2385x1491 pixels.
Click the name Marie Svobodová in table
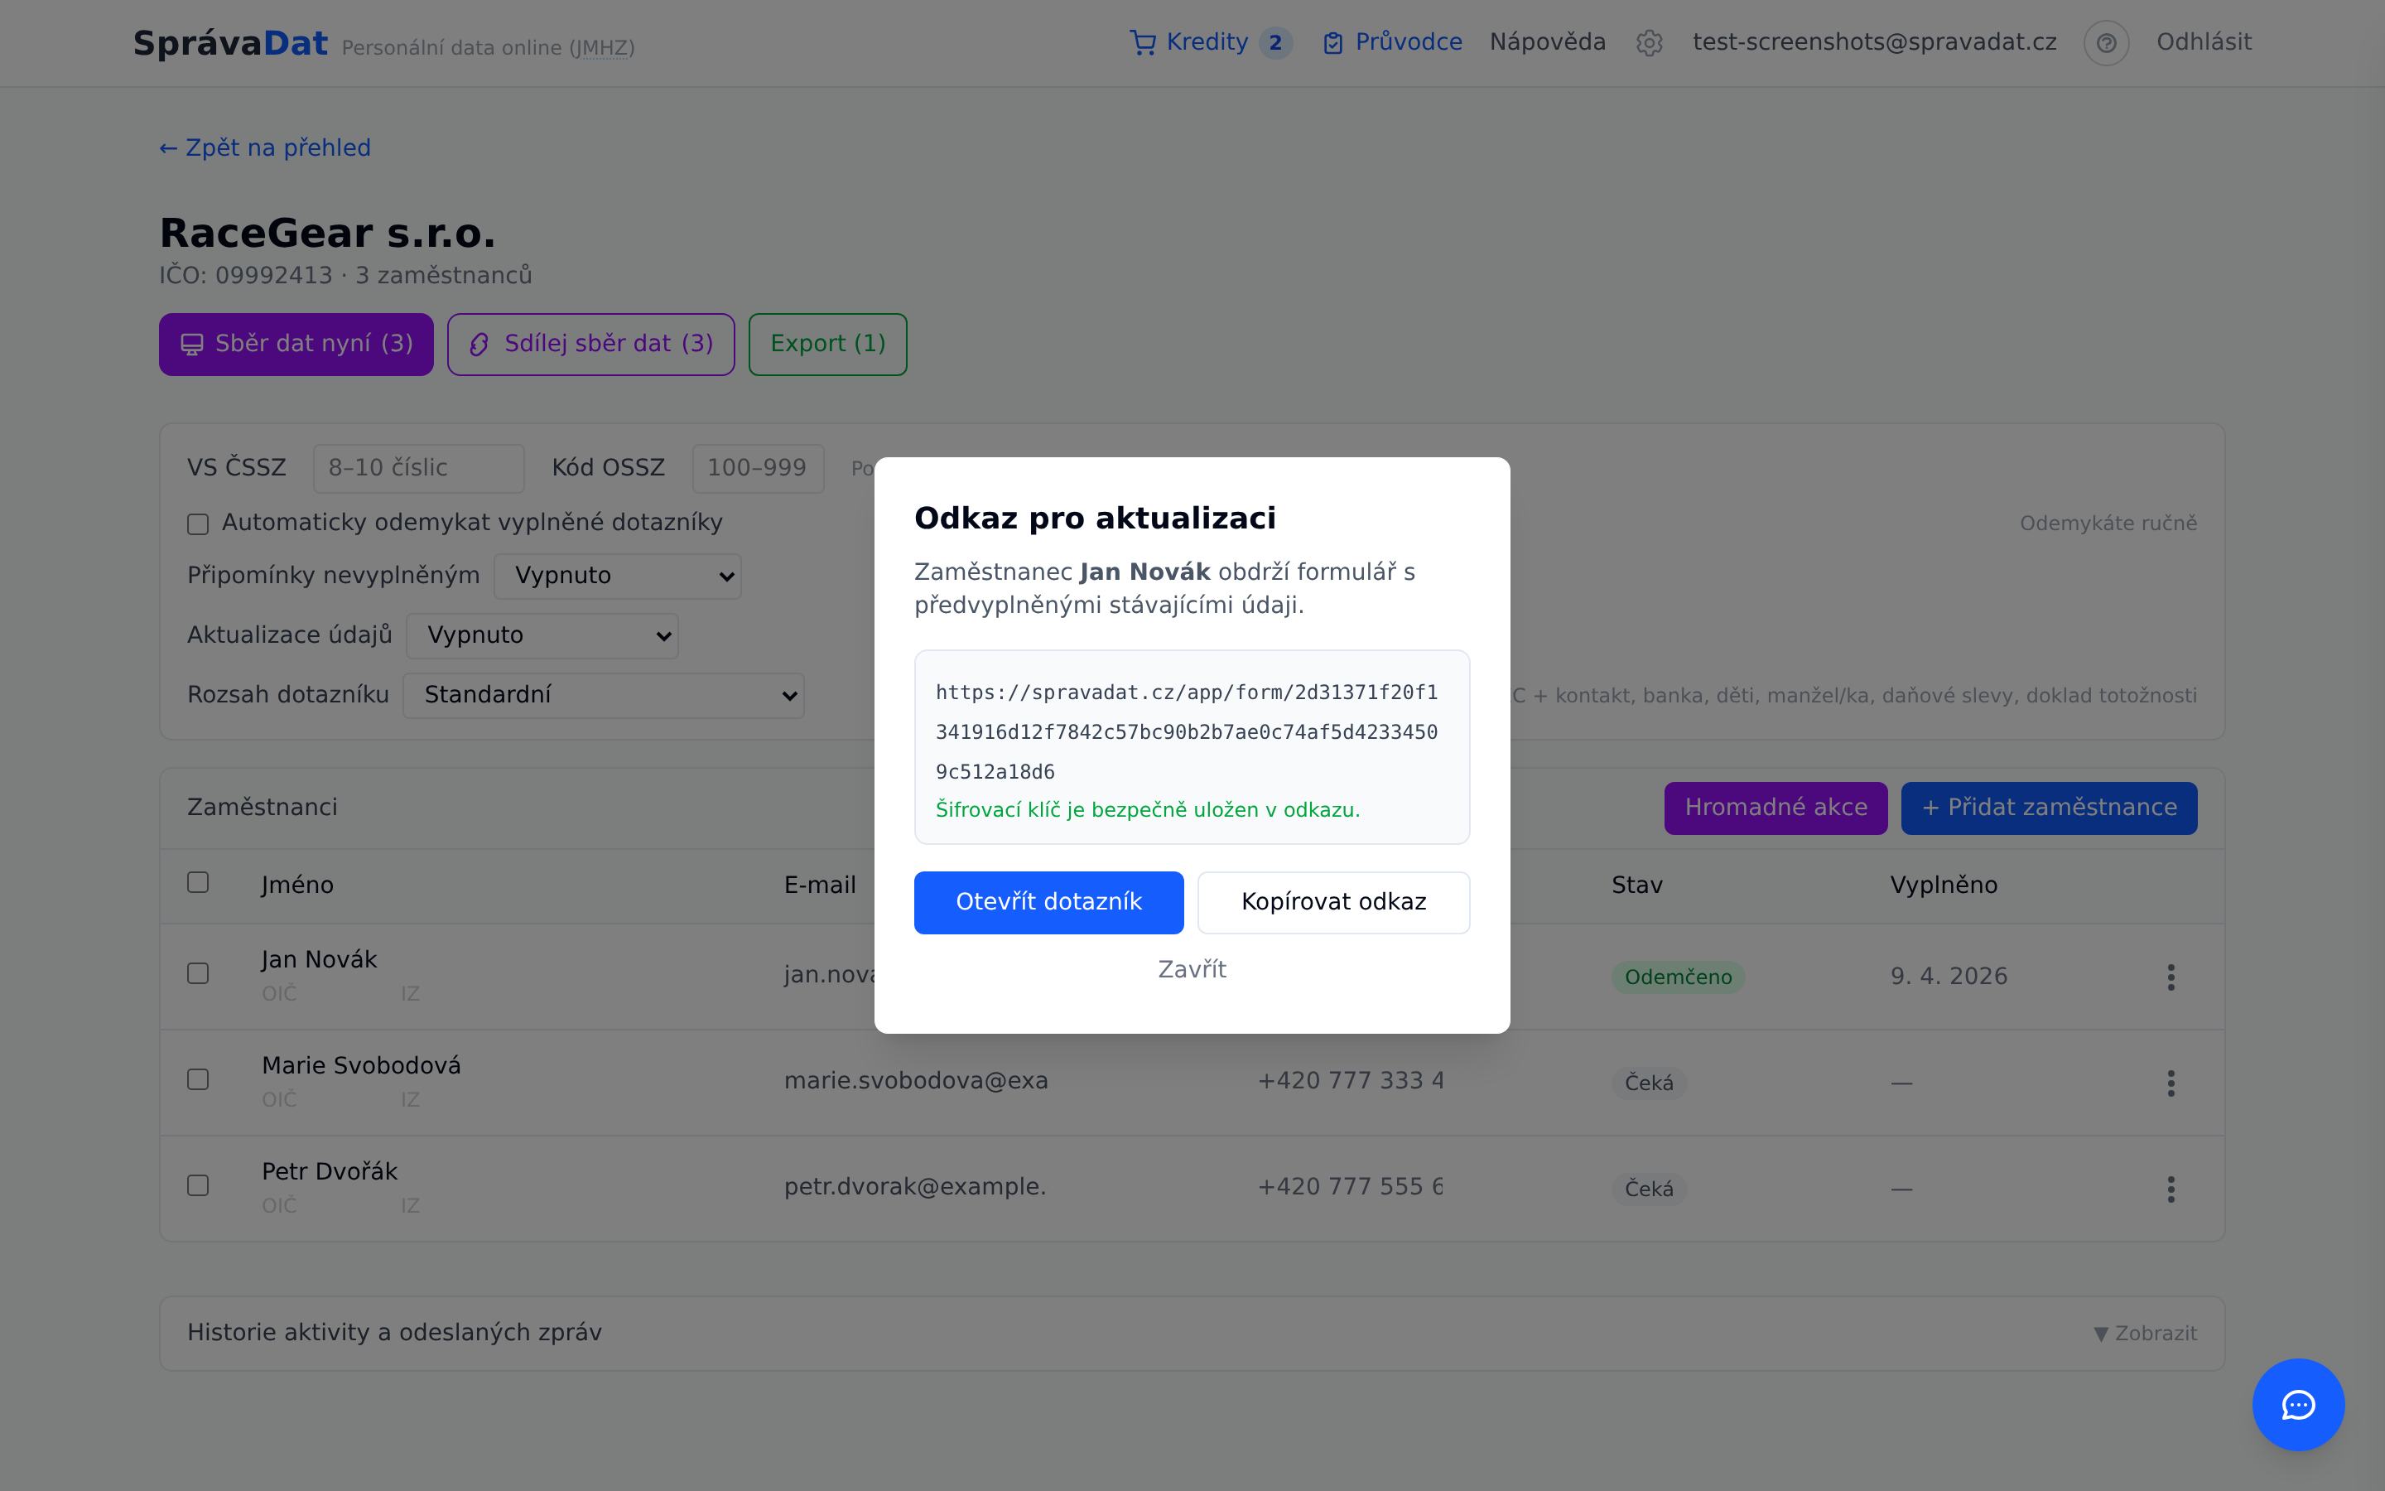point(361,1066)
